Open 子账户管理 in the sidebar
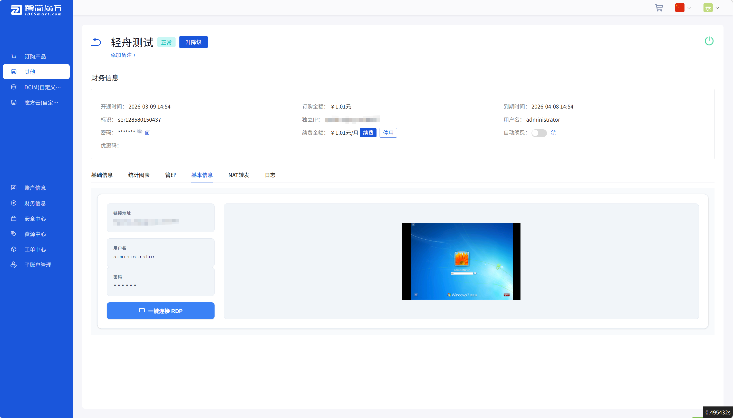This screenshot has width=733, height=418. coord(38,265)
